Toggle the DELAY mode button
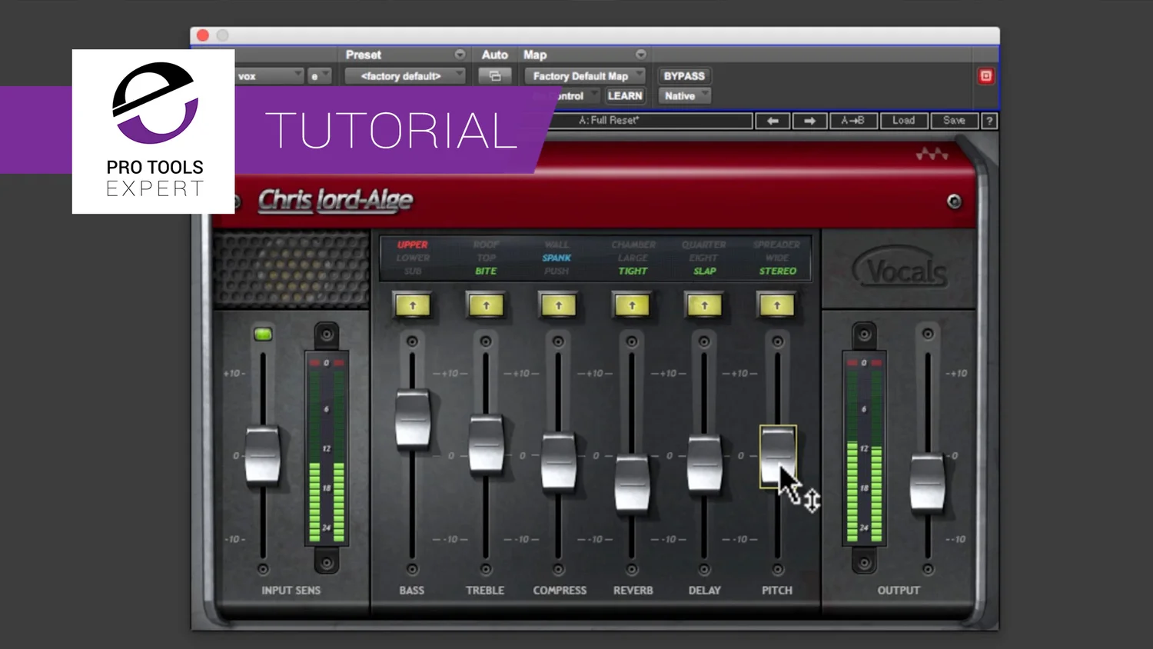Viewport: 1153px width, 649px height. 705,305
